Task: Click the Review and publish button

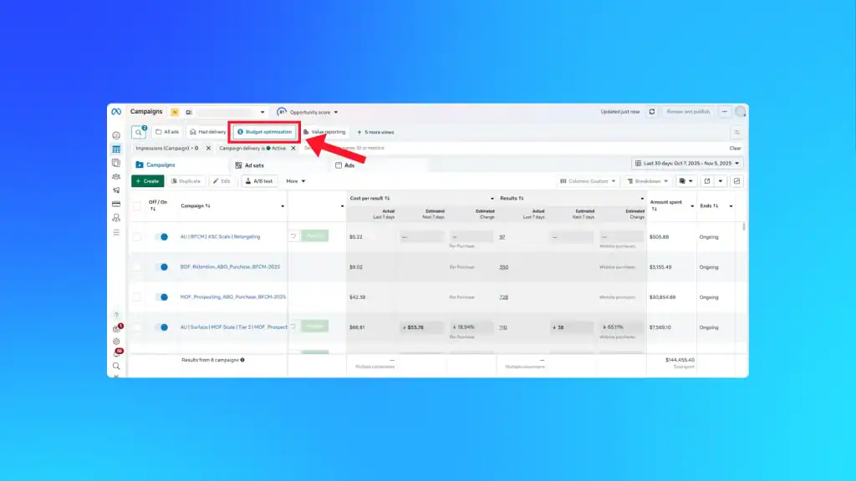Action: [688, 112]
